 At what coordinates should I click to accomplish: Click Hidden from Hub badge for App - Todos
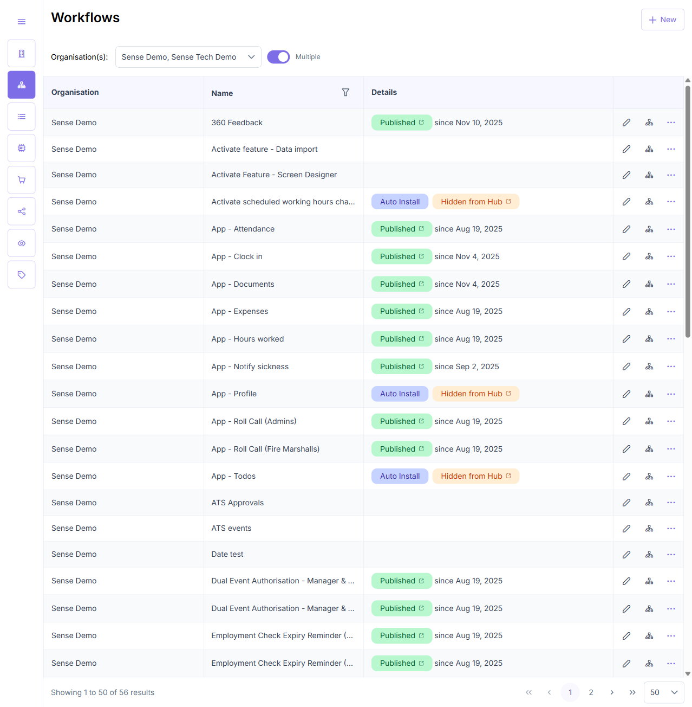click(476, 476)
